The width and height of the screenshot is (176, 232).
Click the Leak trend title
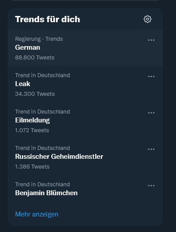[23, 84]
